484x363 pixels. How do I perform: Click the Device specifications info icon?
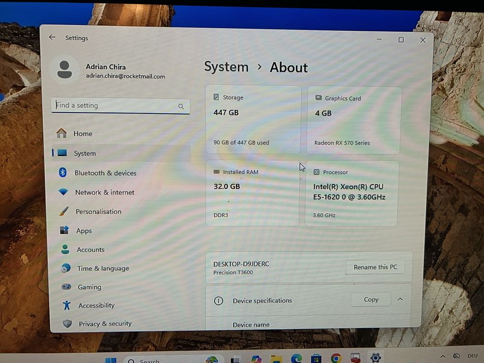[x=218, y=300]
